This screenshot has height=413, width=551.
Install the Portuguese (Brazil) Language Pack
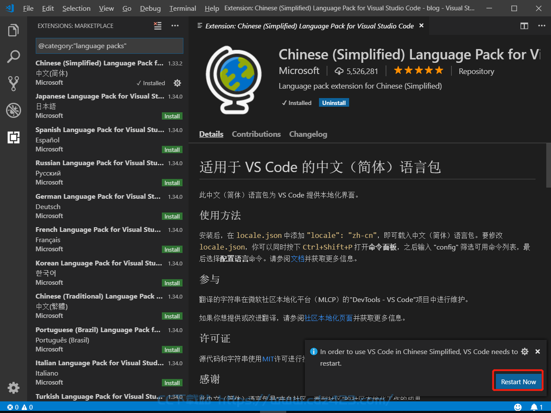172,350
